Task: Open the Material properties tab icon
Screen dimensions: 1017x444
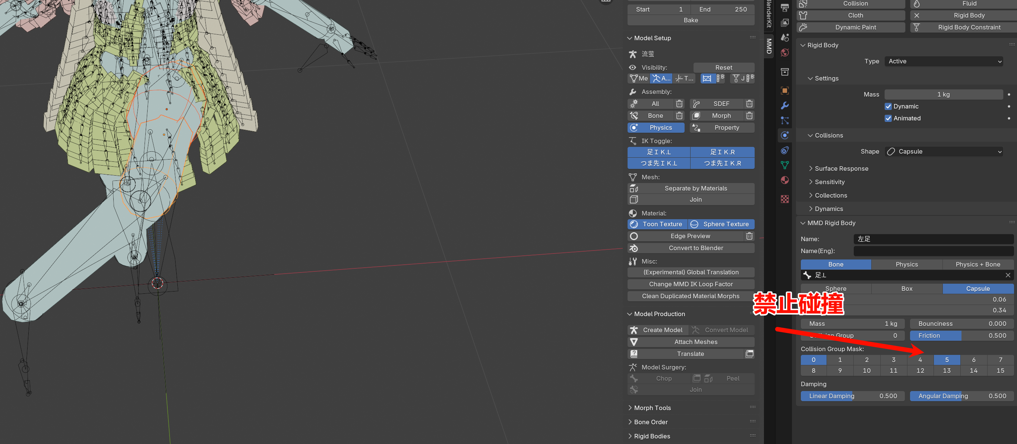Action: coord(784,180)
